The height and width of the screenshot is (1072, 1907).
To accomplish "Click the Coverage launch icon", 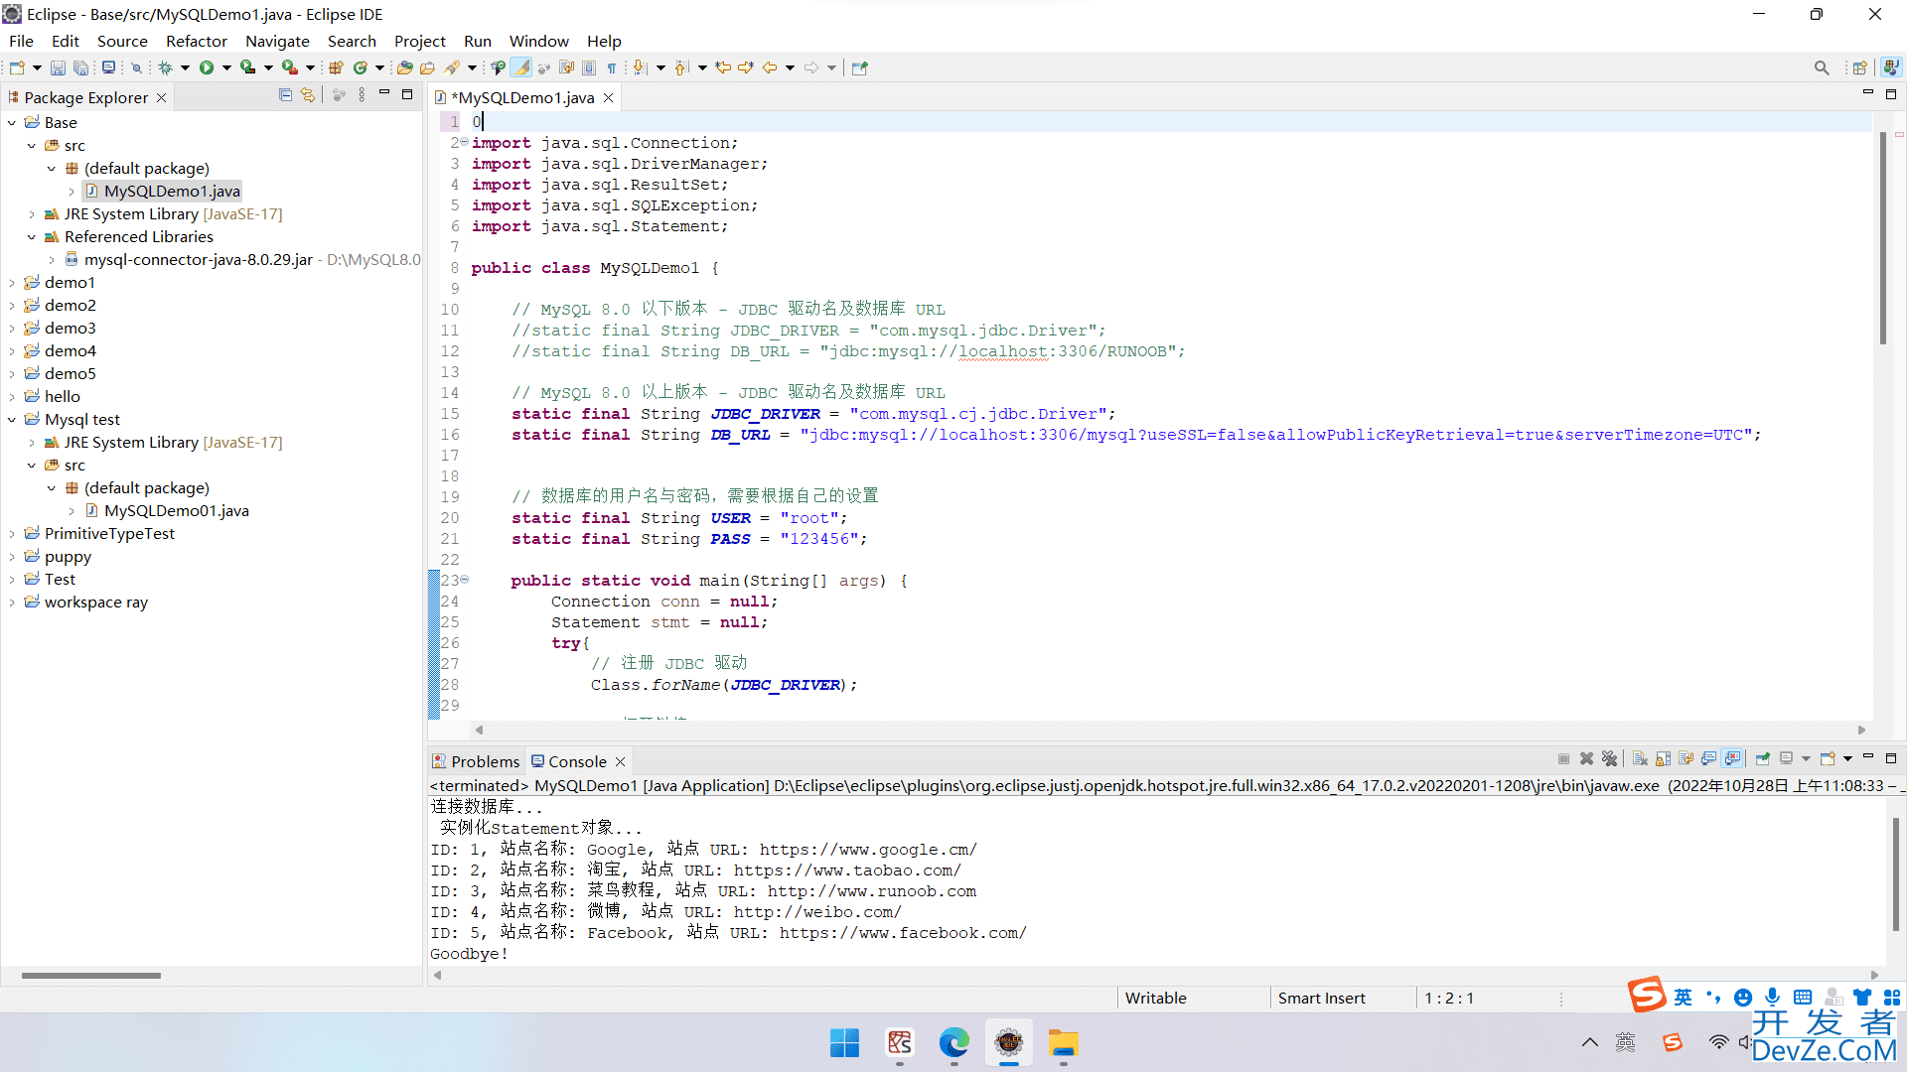I will [x=247, y=67].
